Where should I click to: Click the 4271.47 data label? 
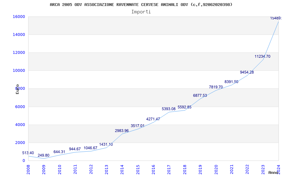pos(153,119)
